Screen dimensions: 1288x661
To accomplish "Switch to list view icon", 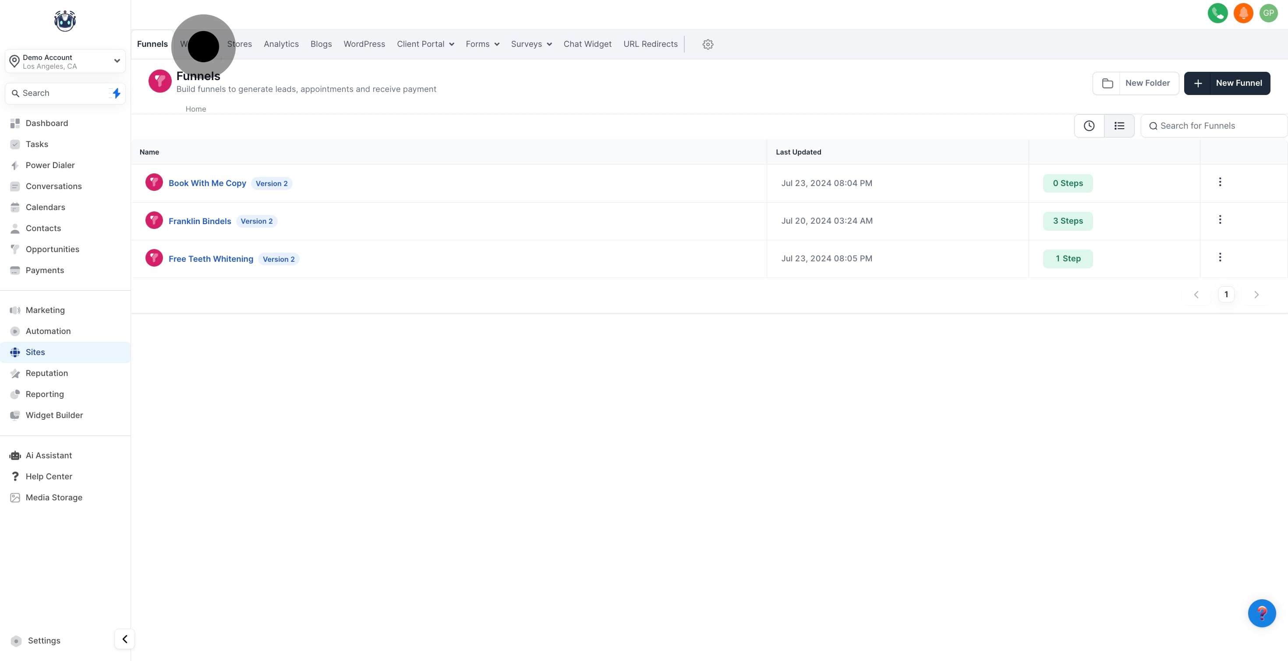I will tap(1119, 126).
